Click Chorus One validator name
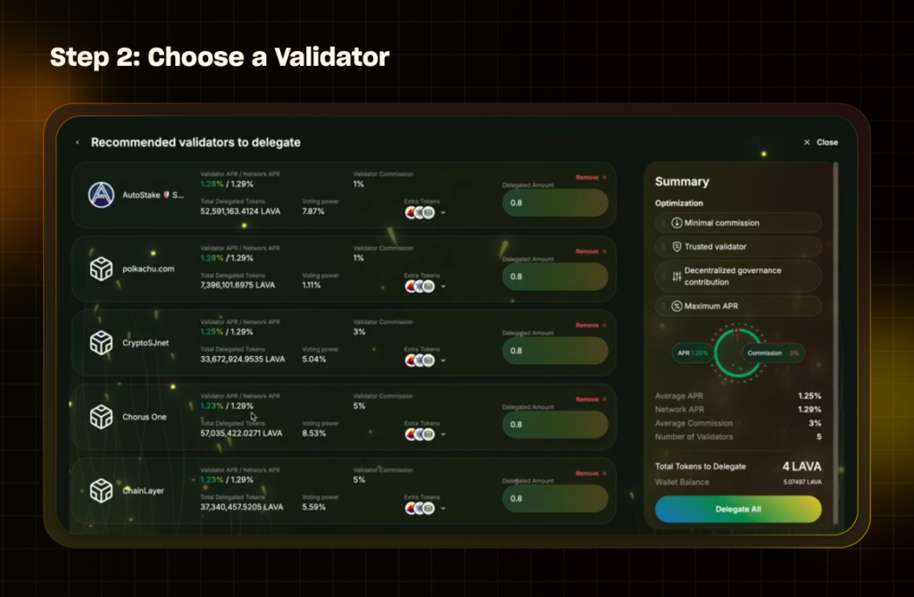 pyautogui.click(x=145, y=417)
